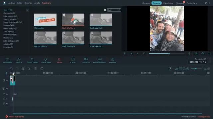The height and width of the screenshot is (119, 213).
Task: Open Más efectos in top bar
Action: [x=168, y=3]
